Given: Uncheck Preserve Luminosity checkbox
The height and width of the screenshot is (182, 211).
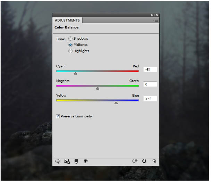Looking at the screenshot, I should tap(58, 116).
